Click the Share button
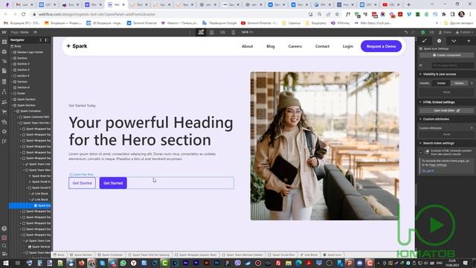The width and height of the screenshot is (476, 268). point(446,32)
